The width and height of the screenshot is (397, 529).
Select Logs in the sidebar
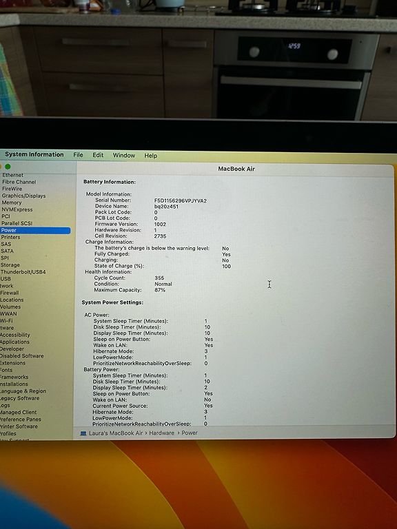coord(5,405)
